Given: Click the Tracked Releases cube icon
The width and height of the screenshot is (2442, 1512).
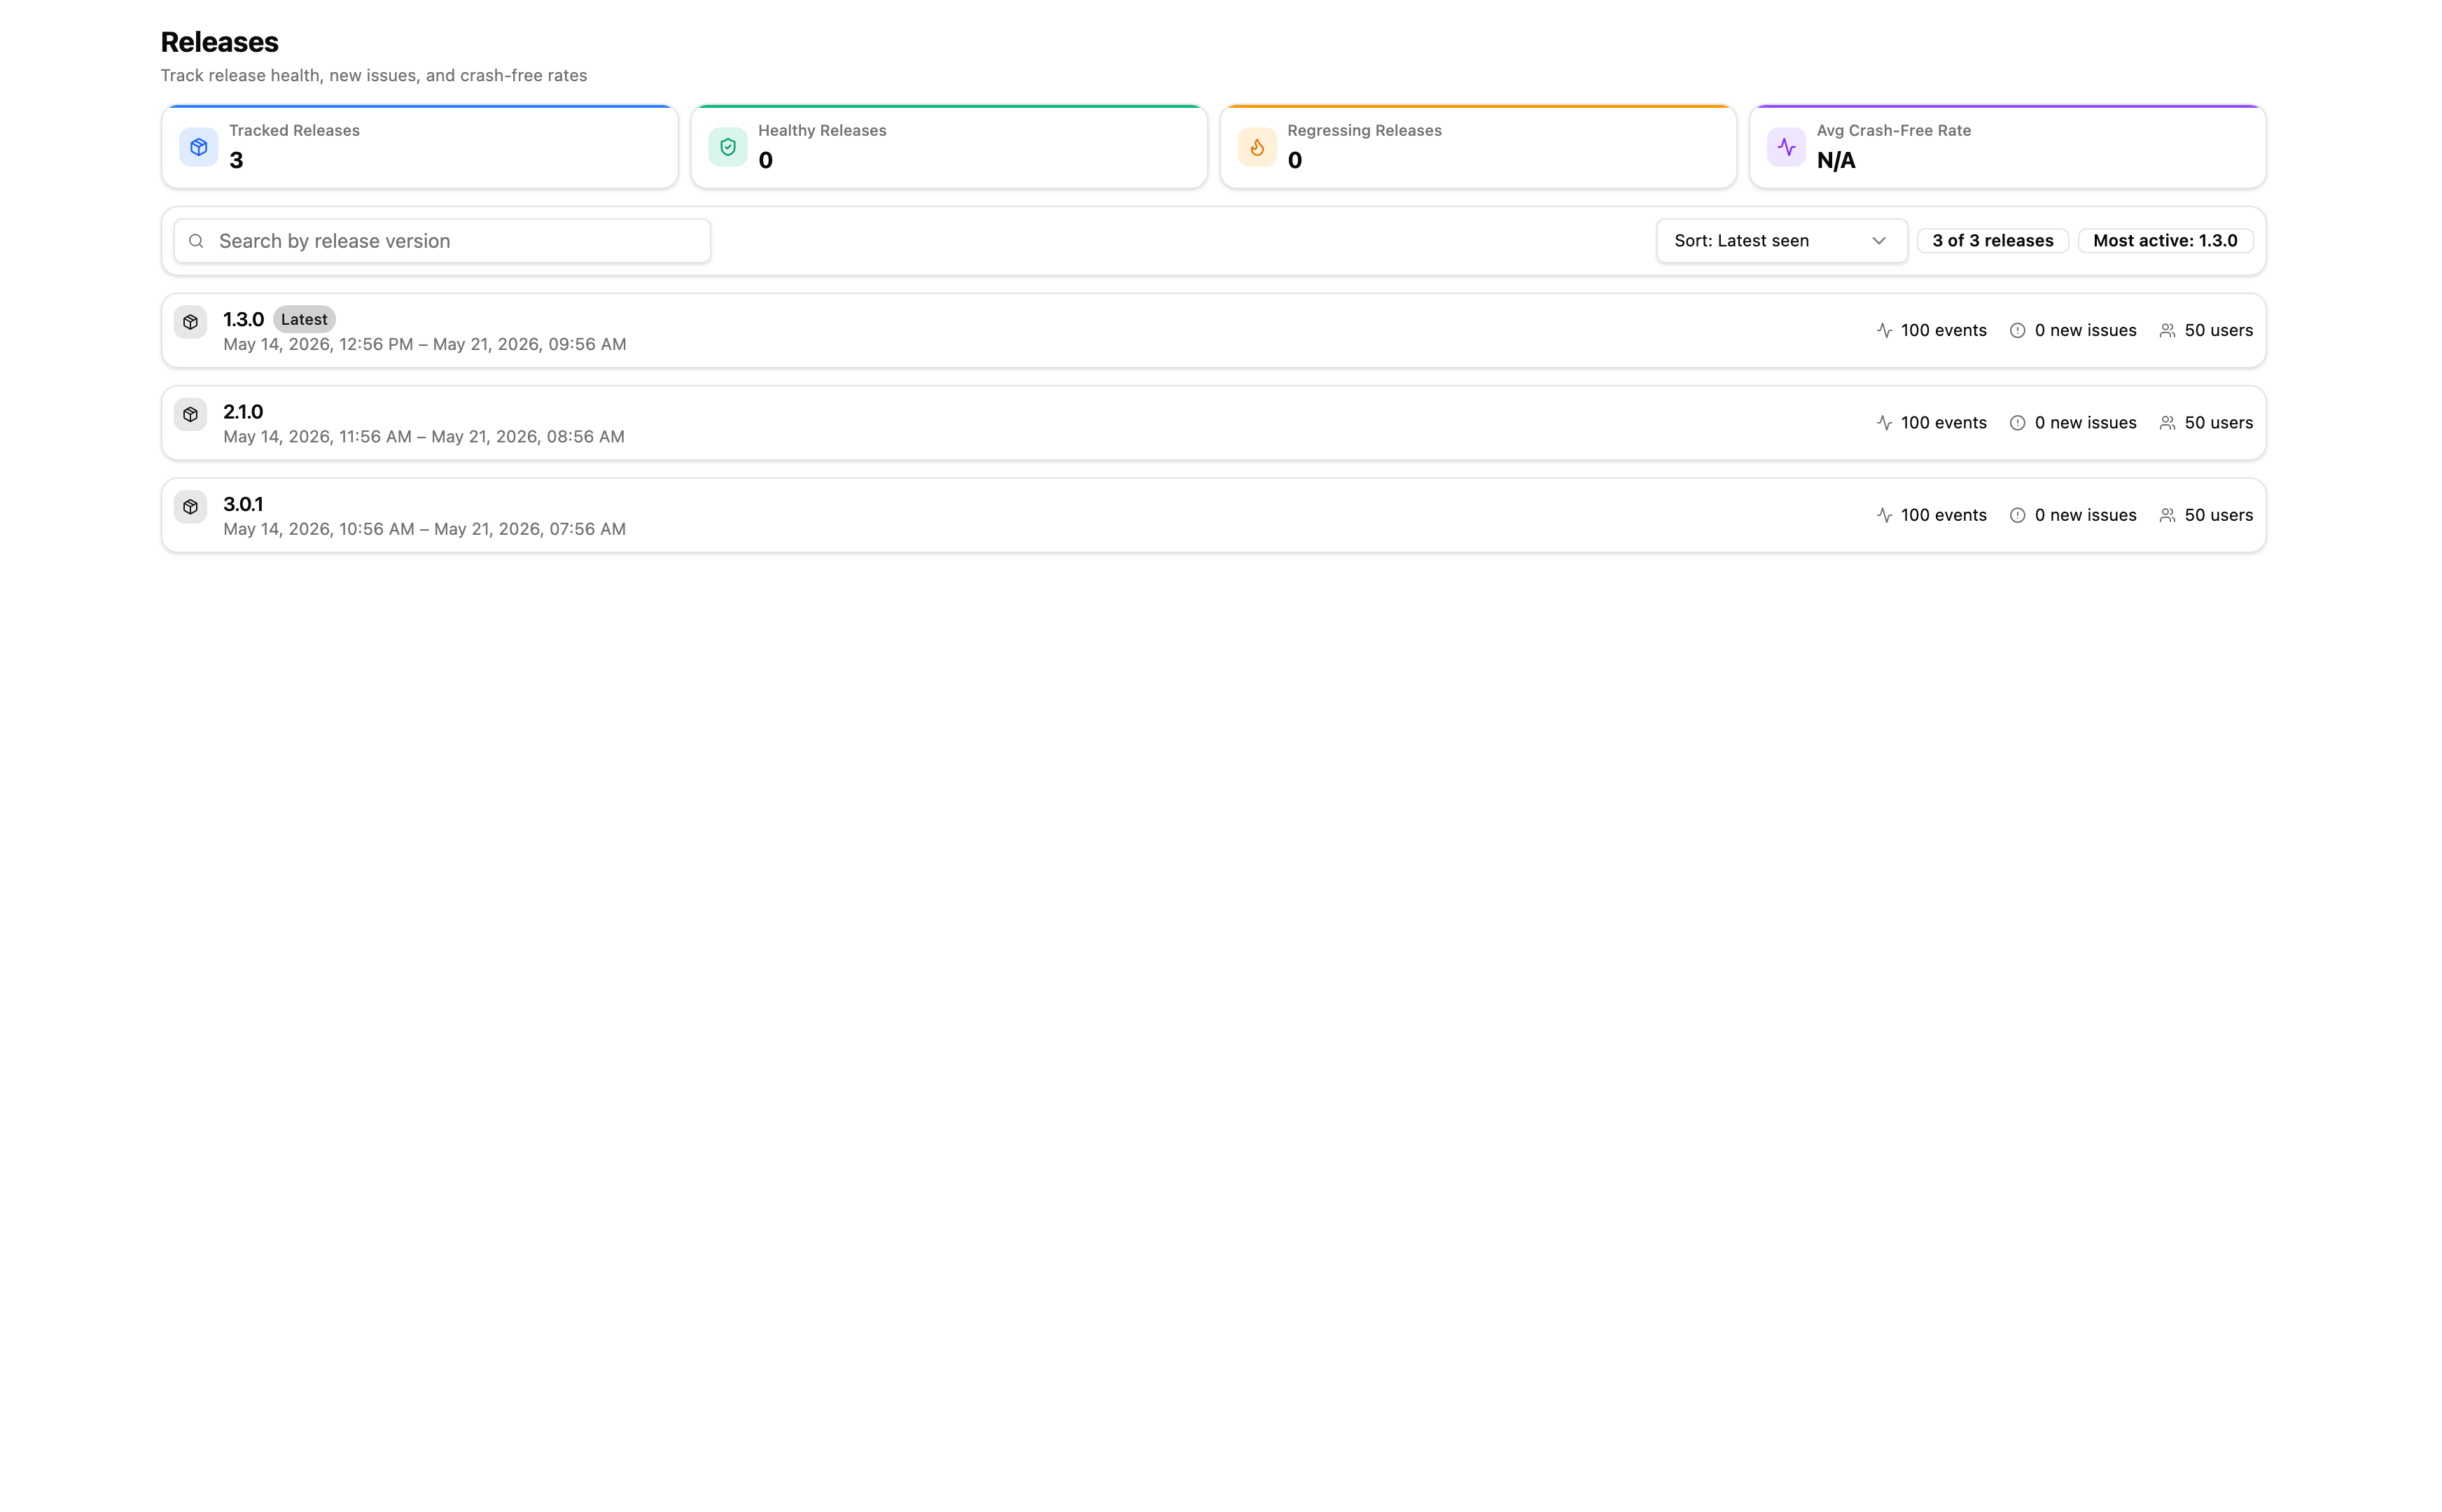Looking at the screenshot, I should coord(198,147).
